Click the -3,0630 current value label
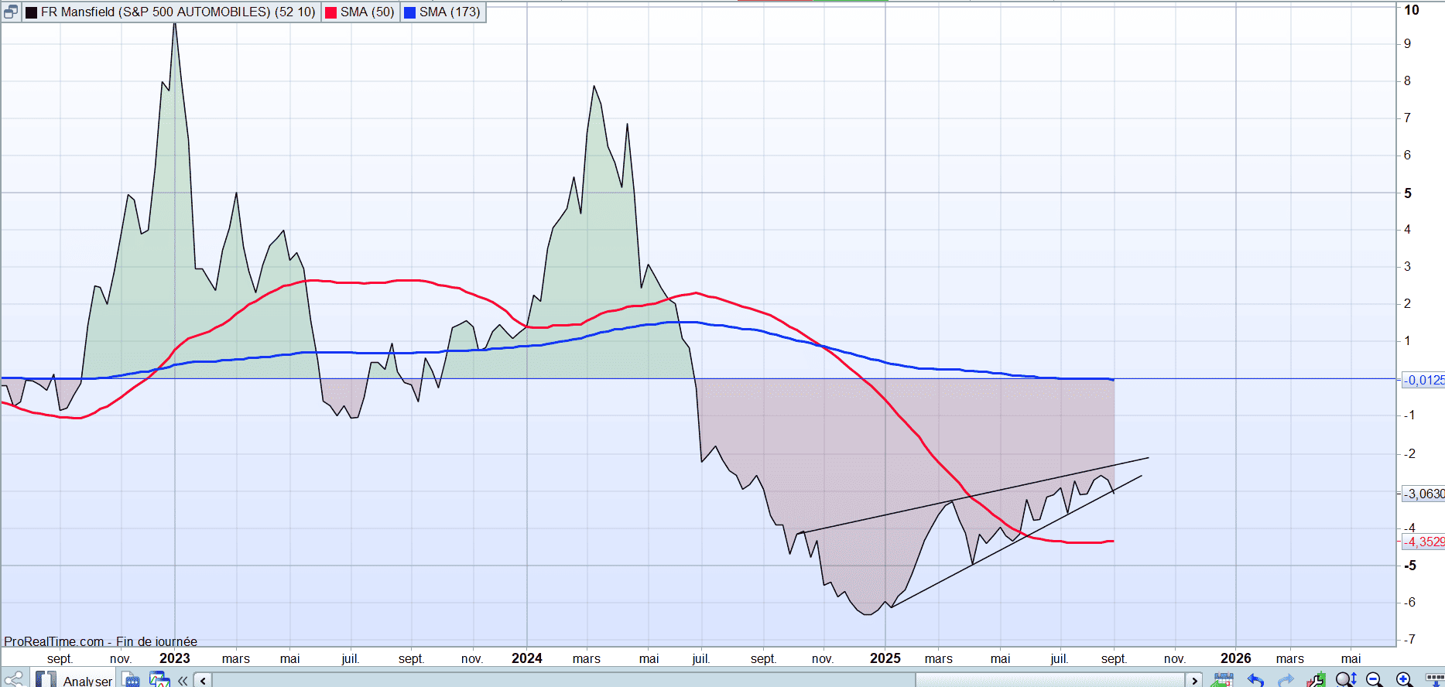 [1423, 494]
